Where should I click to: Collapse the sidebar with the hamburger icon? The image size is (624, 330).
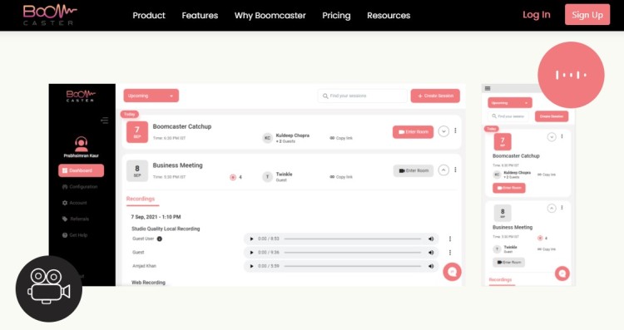tap(105, 121)
